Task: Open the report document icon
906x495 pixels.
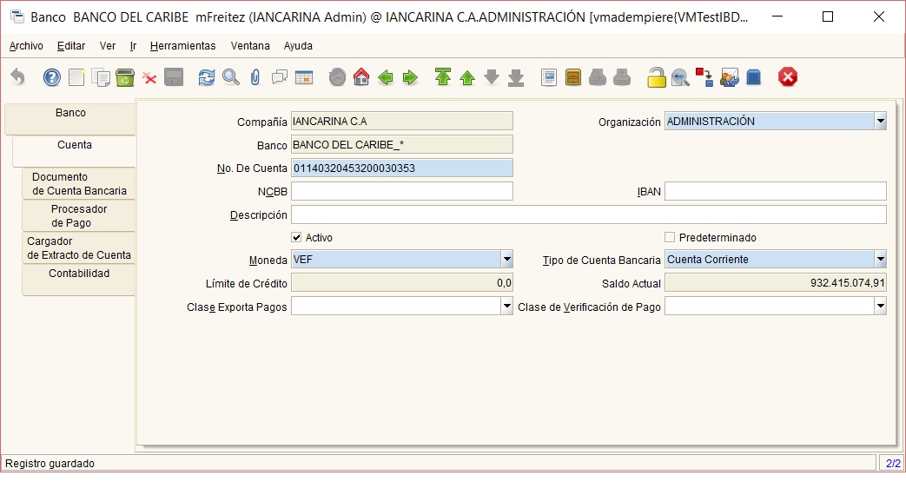Action: point(549,76)
